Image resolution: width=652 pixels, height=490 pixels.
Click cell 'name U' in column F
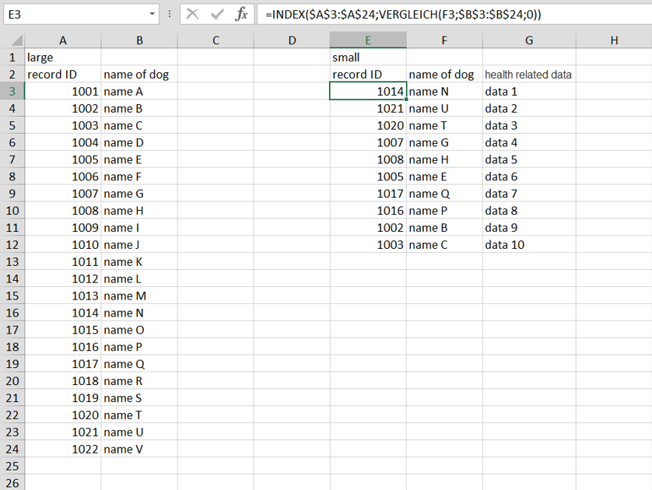[444, 108]
